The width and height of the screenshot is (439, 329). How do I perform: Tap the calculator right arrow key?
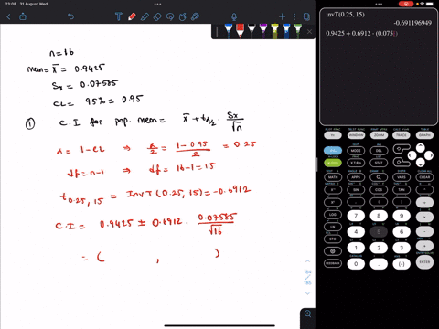429,155
